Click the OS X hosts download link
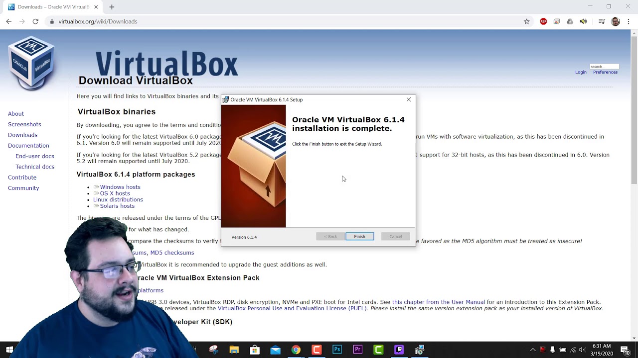The height and width of the screenshot is (358, 638). click(115, 193)
